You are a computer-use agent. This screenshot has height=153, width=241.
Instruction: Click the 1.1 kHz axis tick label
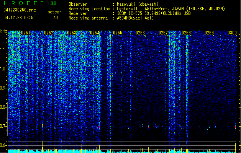point(3,50)
